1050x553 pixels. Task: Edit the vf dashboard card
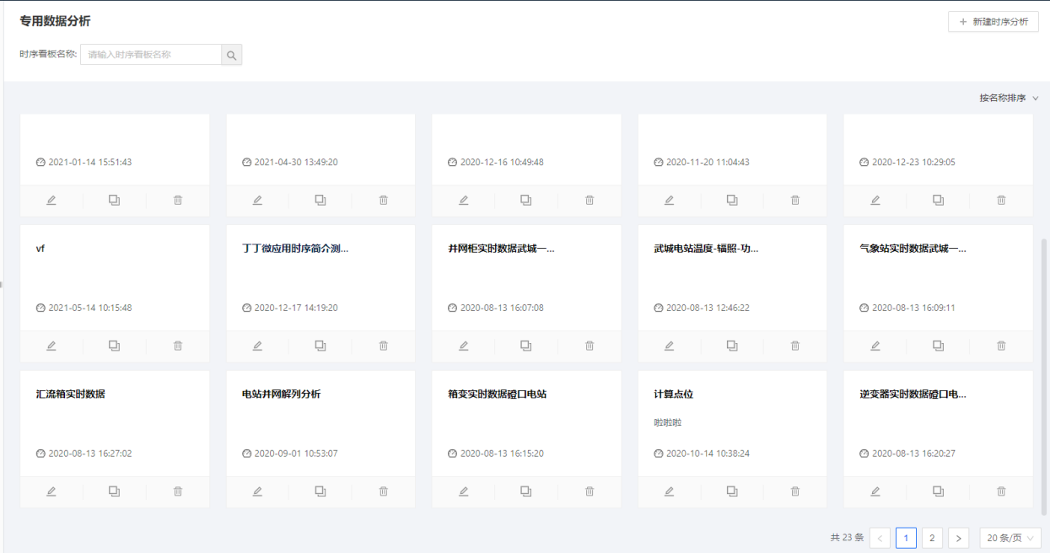click(x=51, y=346)
